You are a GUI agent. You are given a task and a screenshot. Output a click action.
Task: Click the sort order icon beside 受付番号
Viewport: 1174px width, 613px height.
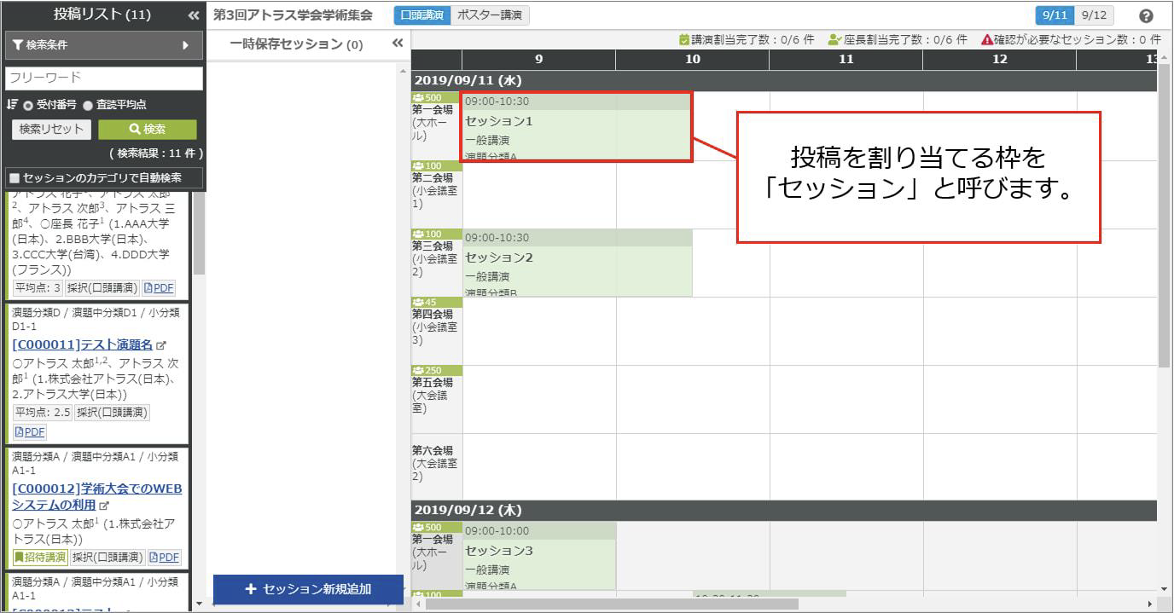coord(12,104)
